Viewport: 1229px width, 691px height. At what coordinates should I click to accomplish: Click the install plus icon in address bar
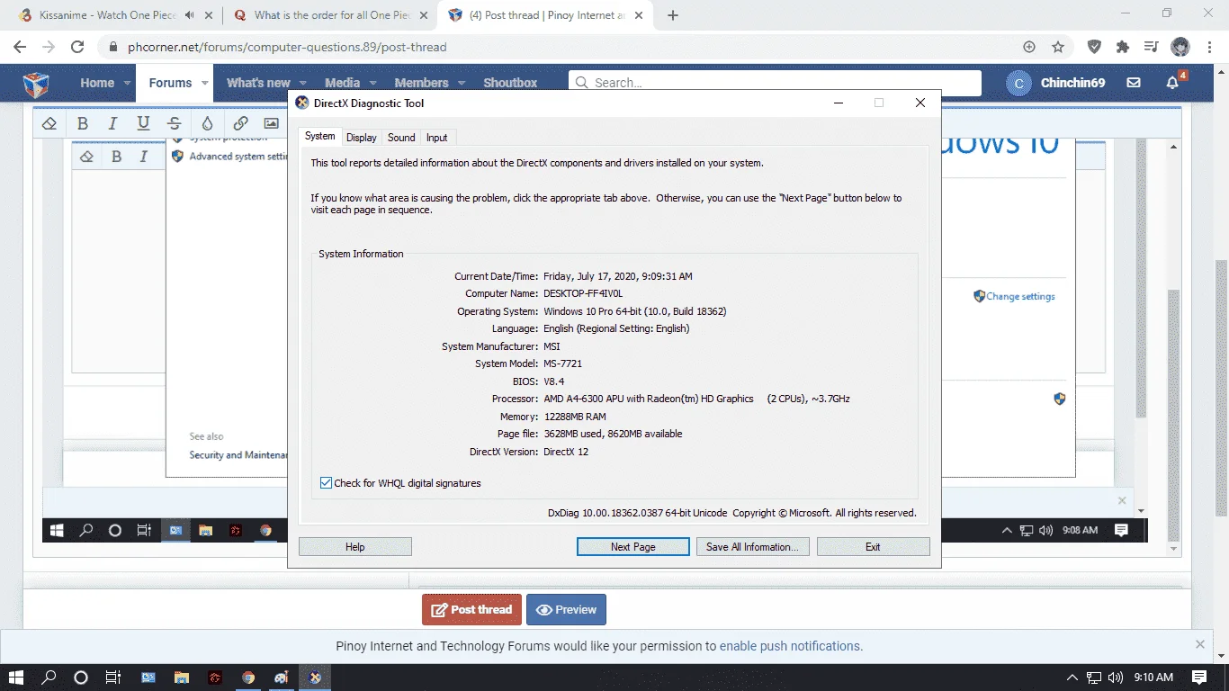click(1029, 47)
